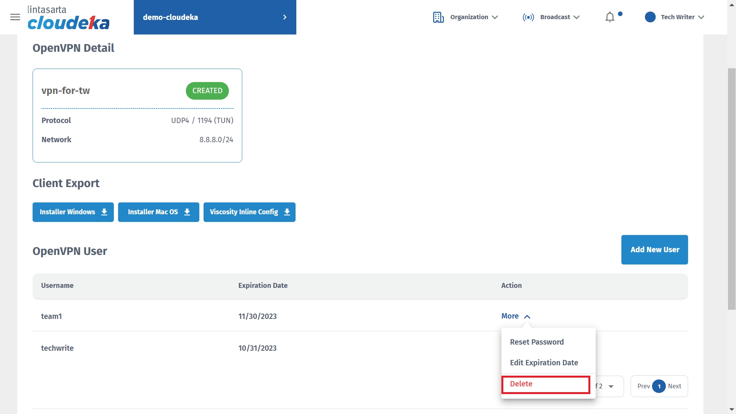This screenshot has height=414, width=736.
Task: Choose Edit Expiration Date option
Action: click(544, 363)
